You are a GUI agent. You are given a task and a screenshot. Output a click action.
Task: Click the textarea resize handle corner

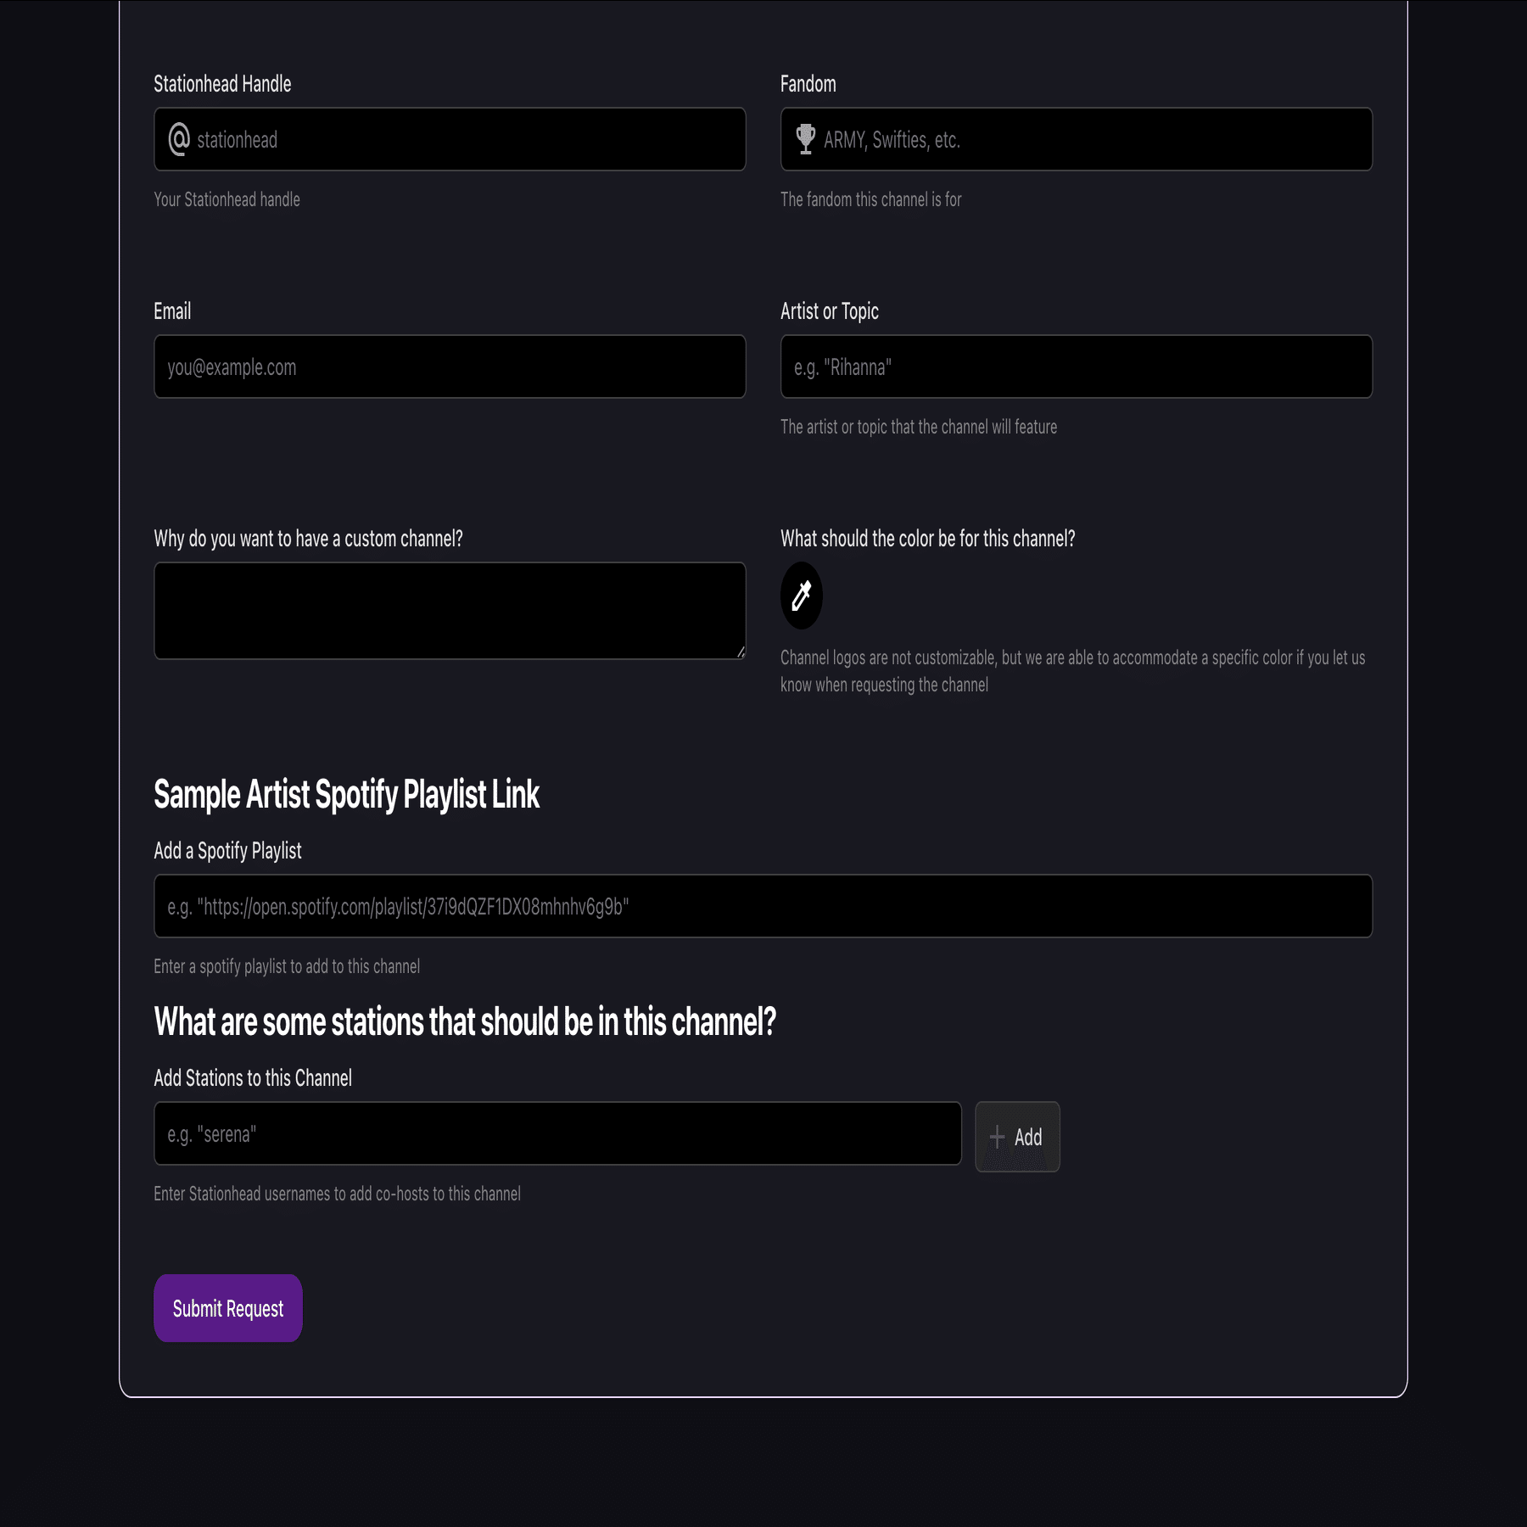click(x=741, y=652)
